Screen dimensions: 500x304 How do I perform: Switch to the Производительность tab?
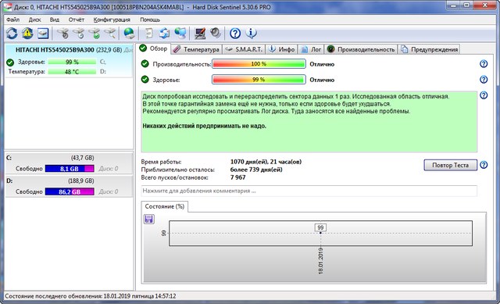pos(361,49)
